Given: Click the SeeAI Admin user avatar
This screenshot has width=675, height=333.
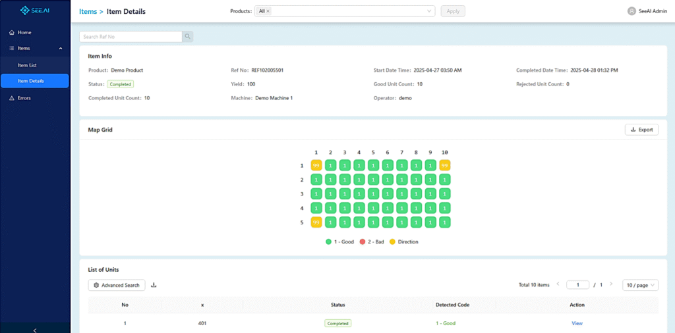Looking at the screenshot, I should click(631, 11).
